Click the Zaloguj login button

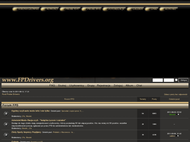click(x=183, y=80)
